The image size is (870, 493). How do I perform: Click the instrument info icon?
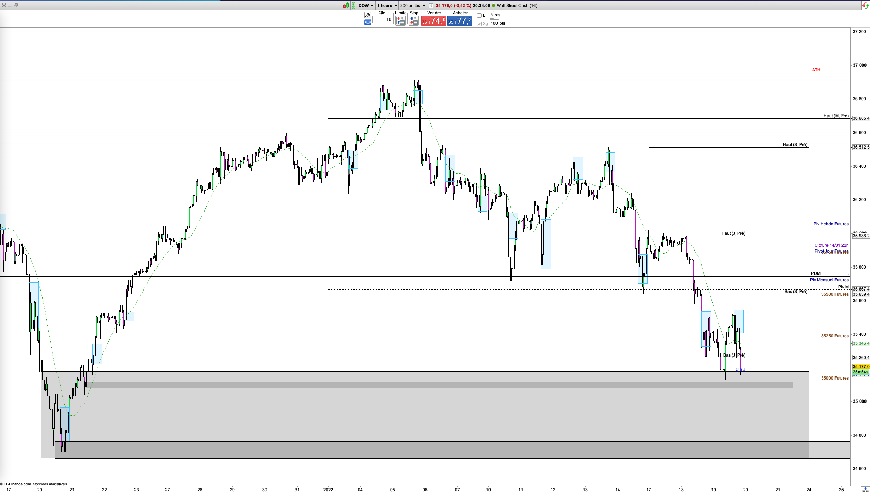(431, 6)
